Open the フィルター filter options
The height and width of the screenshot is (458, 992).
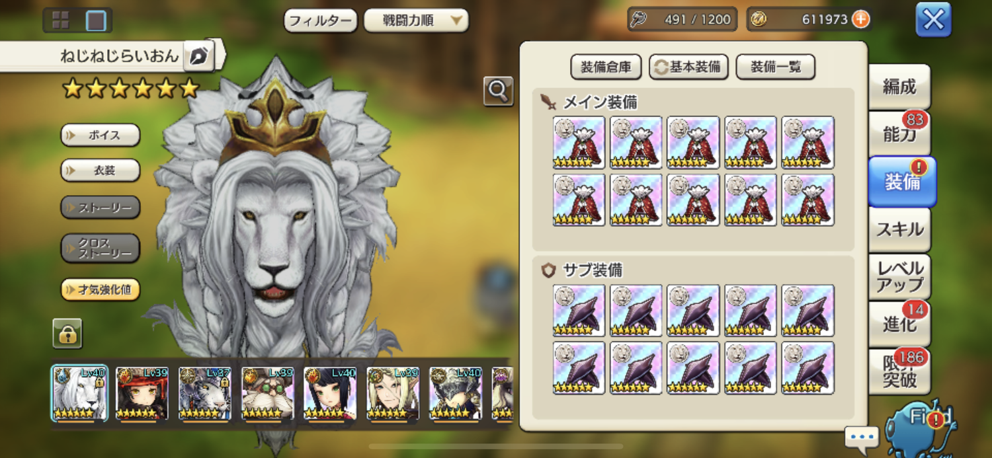[x=321, y=20]
